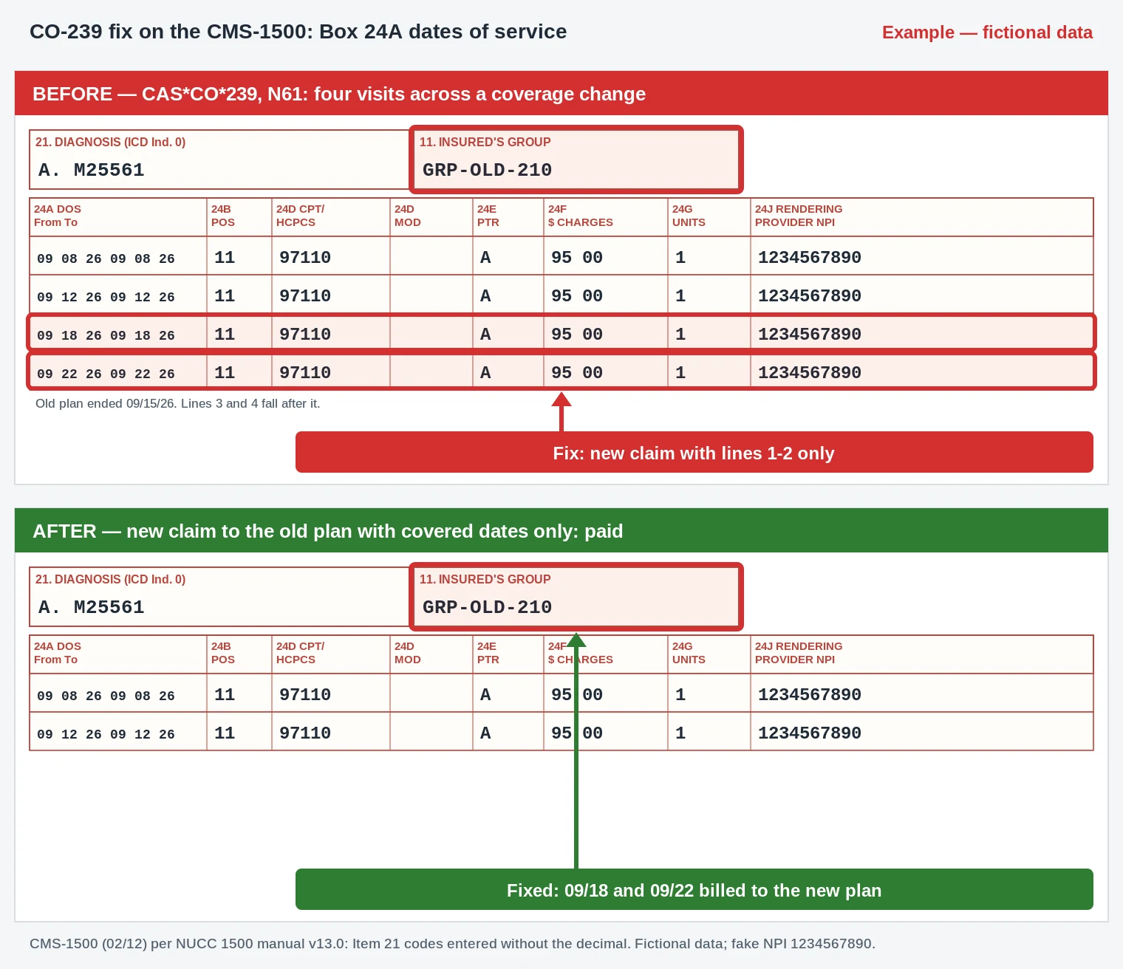Click diagnosis code M25561 in the BEFORE claim
The width and height of the screenshot is (1123, 969).
tap(109, 170)
